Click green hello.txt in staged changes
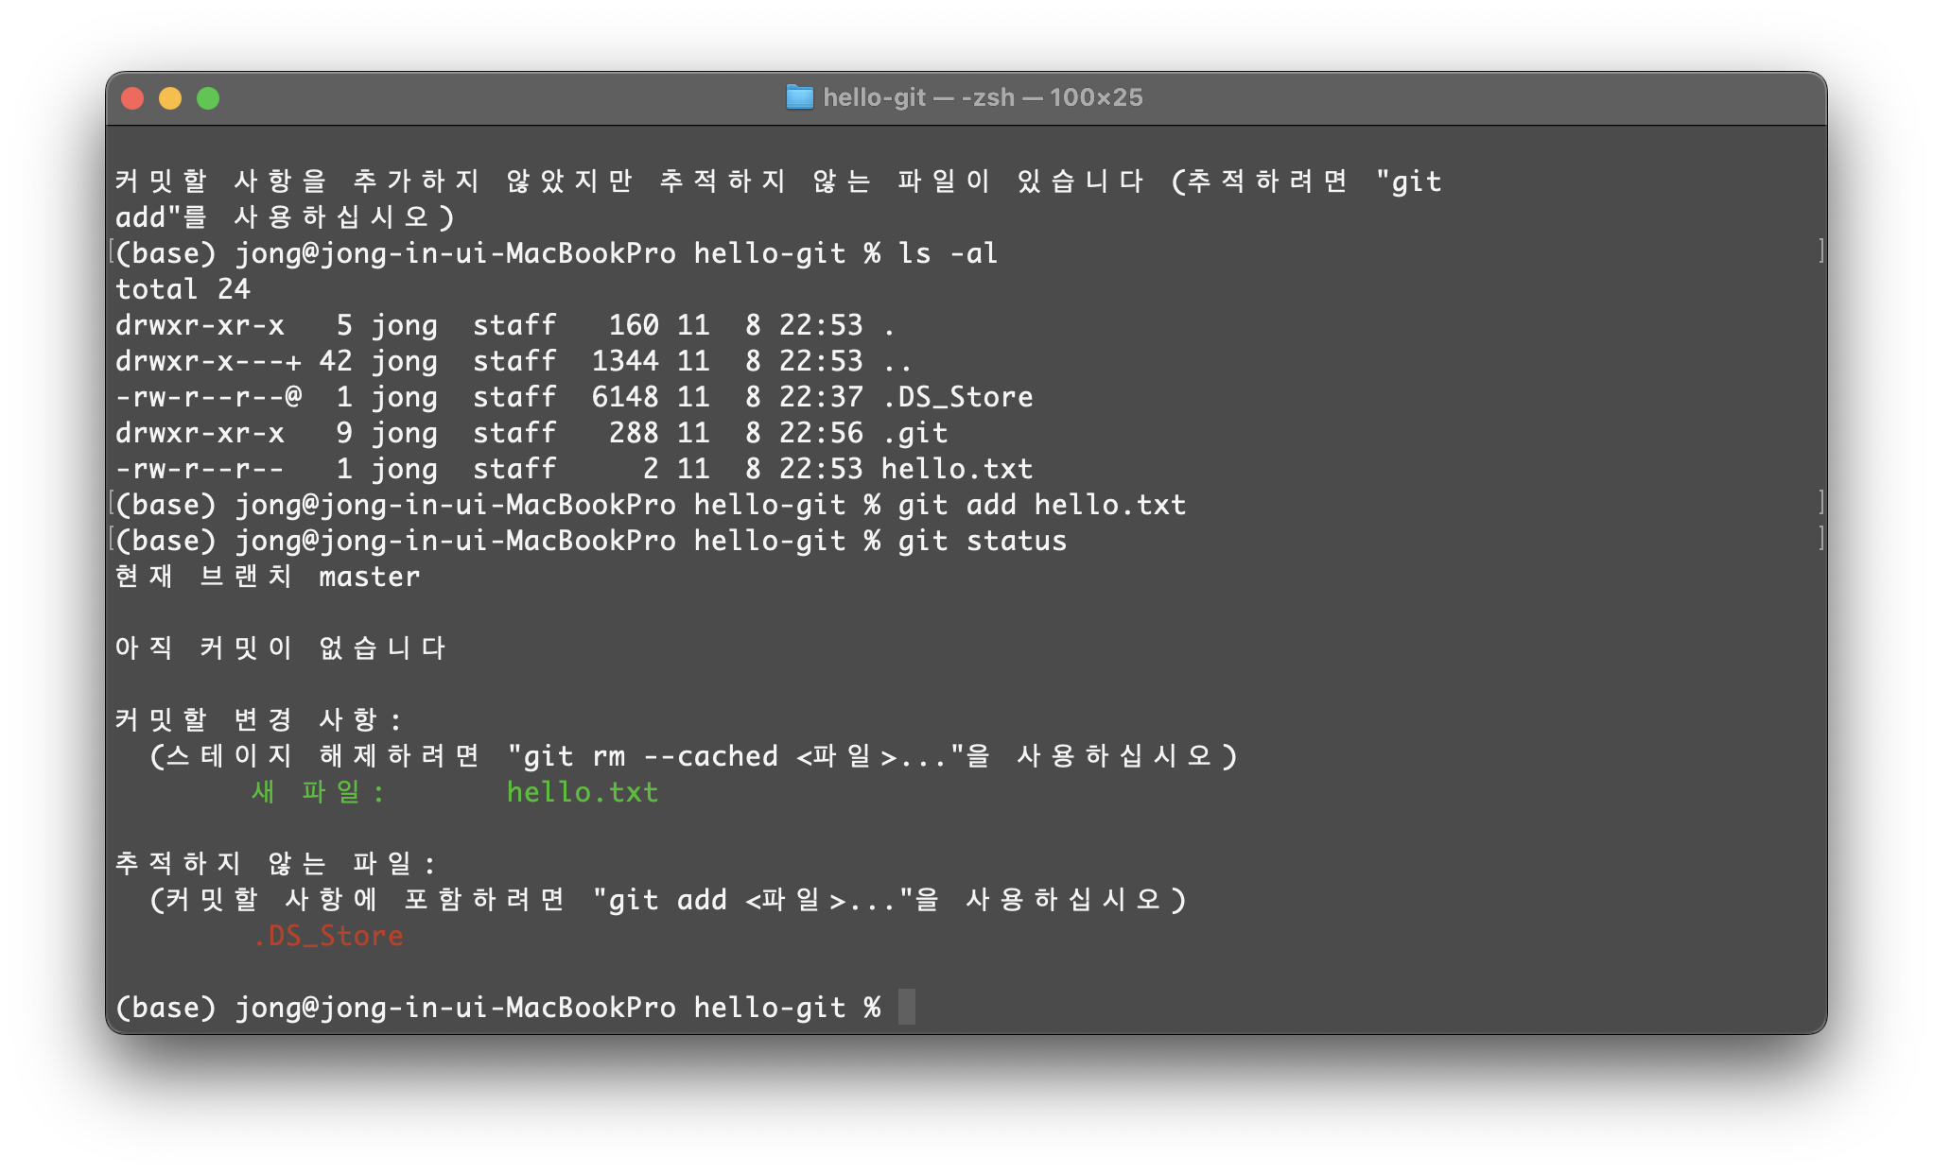Viewport: 1933px width, 1174px height. [x=582, y=792]
